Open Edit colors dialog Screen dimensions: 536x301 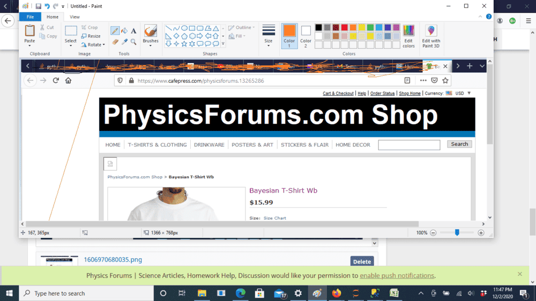pos(408,36)
